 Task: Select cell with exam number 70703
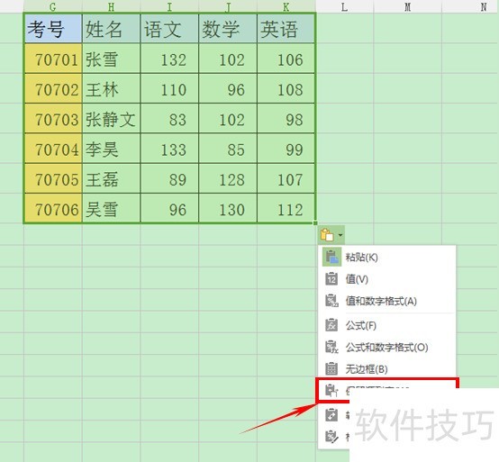(x=53, y=118)
